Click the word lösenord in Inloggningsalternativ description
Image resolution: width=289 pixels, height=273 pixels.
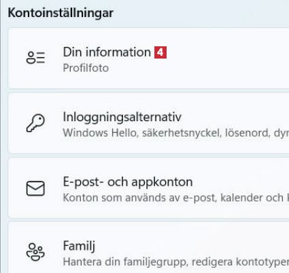coord(247,133)
